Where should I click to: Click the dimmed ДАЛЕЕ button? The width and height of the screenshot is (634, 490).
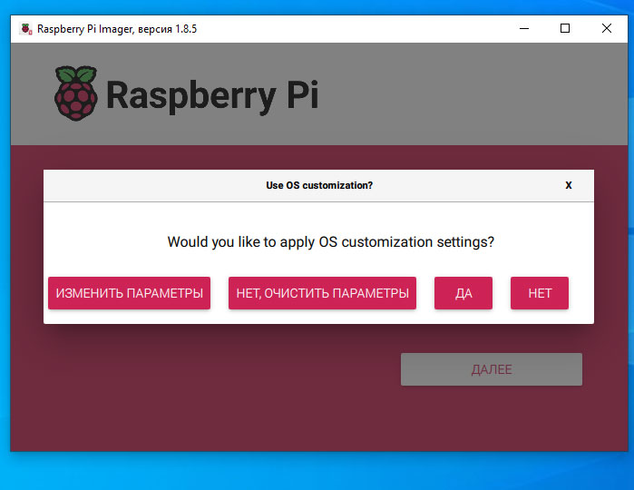click(492, 369)
